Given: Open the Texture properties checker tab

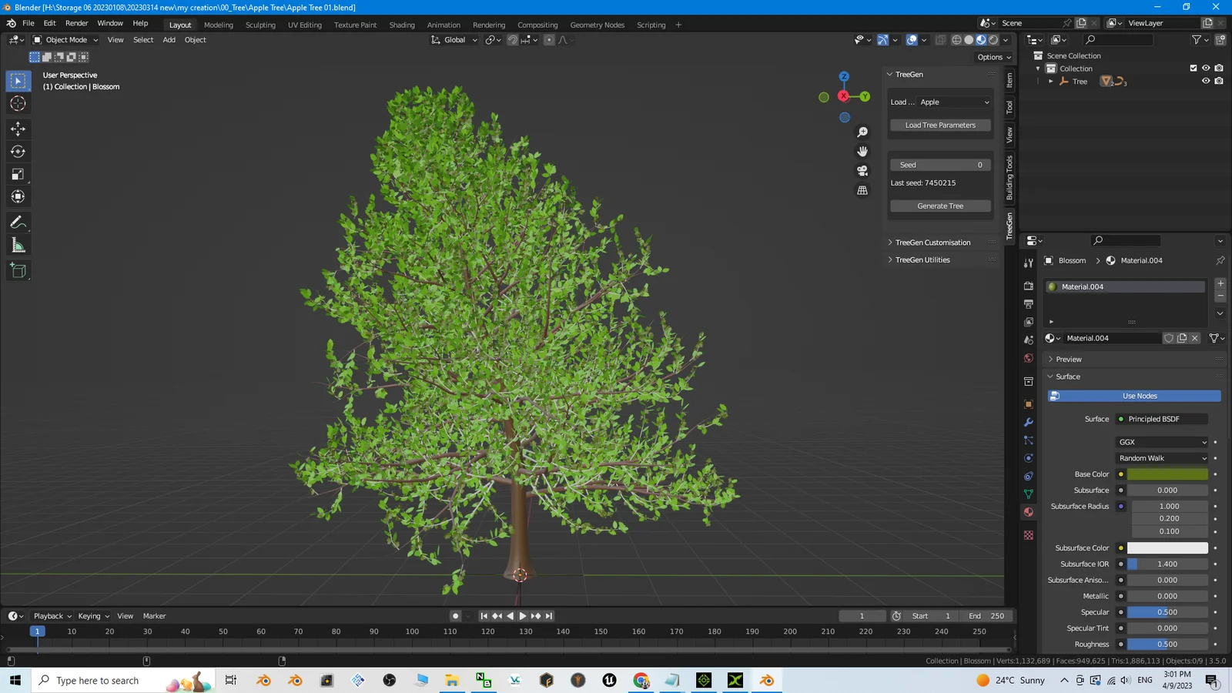Looking at the screenshot, I should pyautogui.click(x=1028, y=534).
